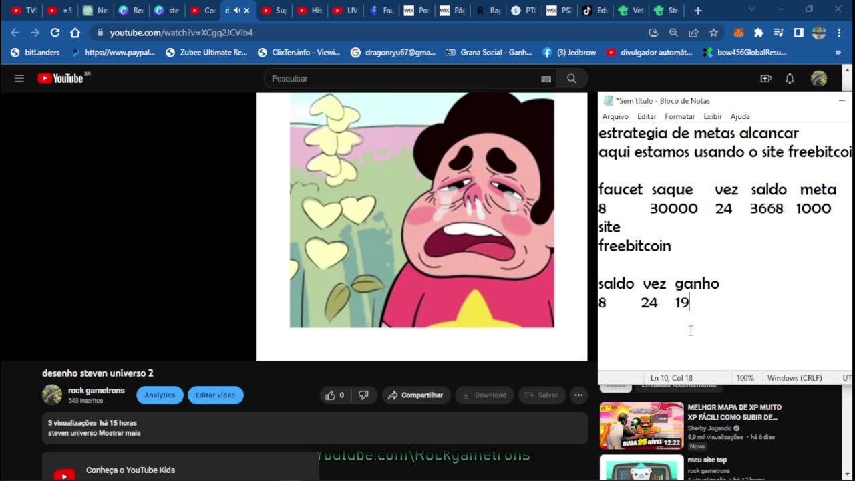The height and width of the screenshot is (481, 855).
Task: Open Formatar menu in Bloco de Notas
Action: coord(679,116)
